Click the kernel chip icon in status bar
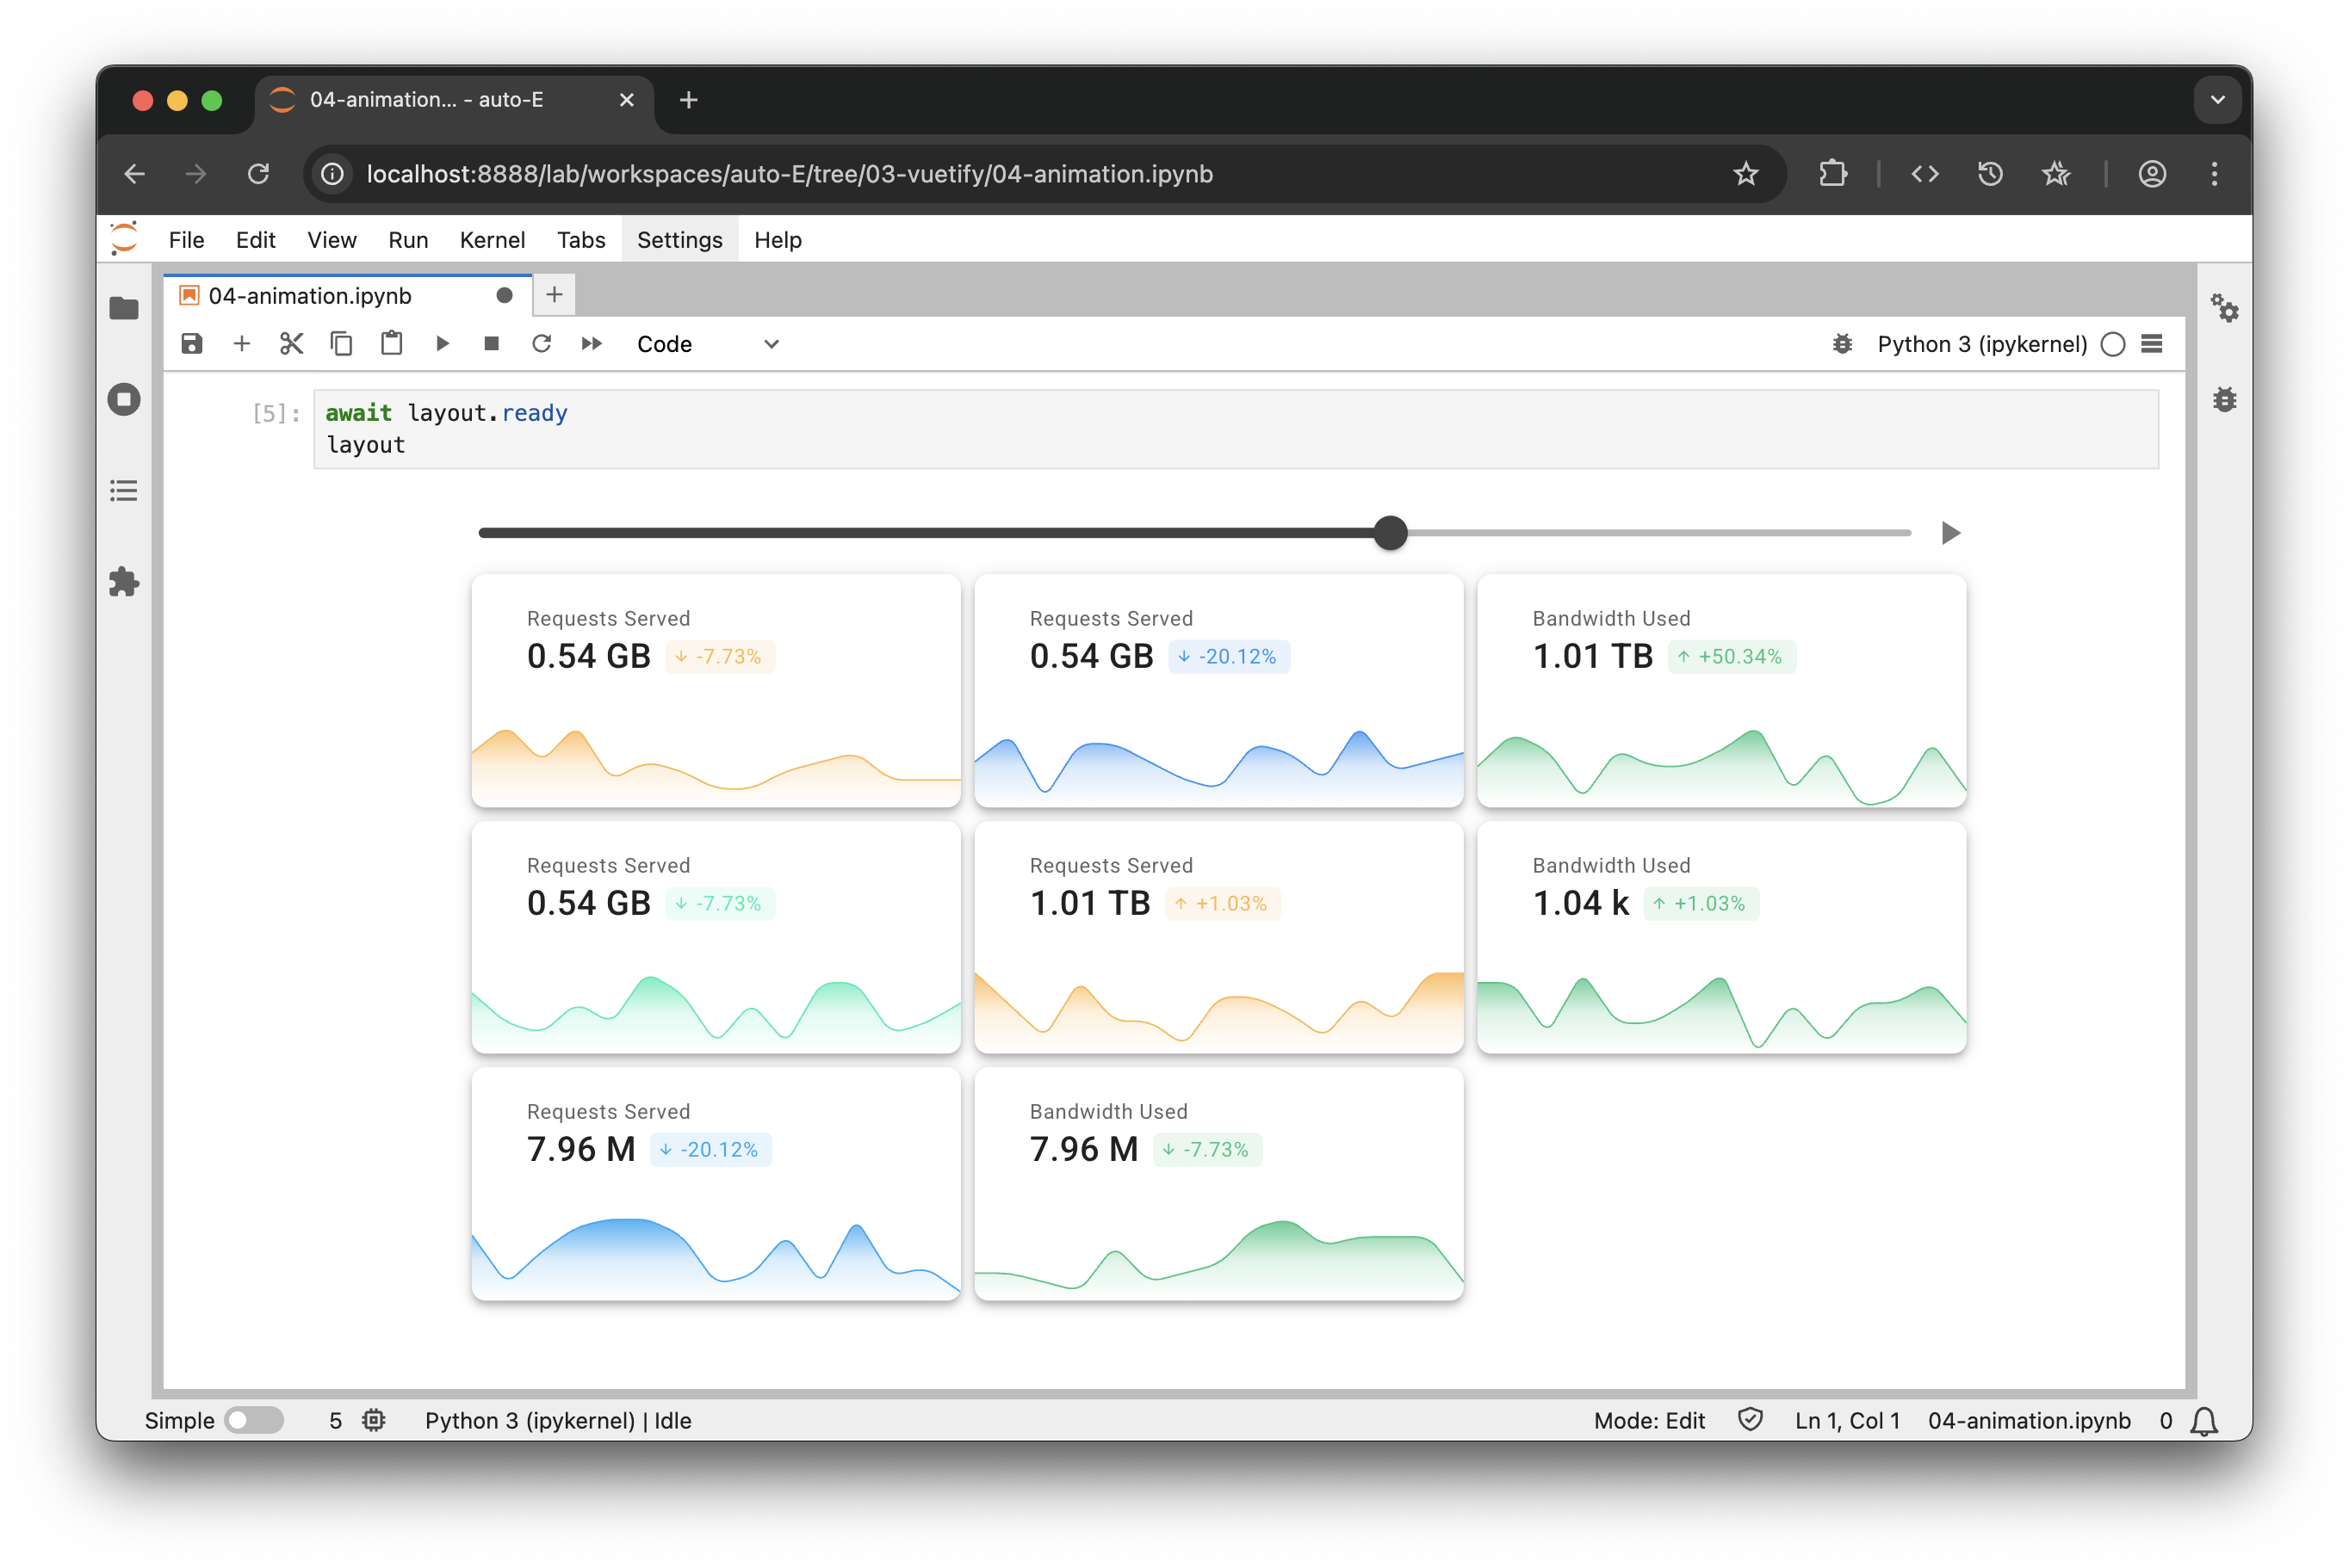Viewport: 2349px width, 1568px height. click(375, 1421)
